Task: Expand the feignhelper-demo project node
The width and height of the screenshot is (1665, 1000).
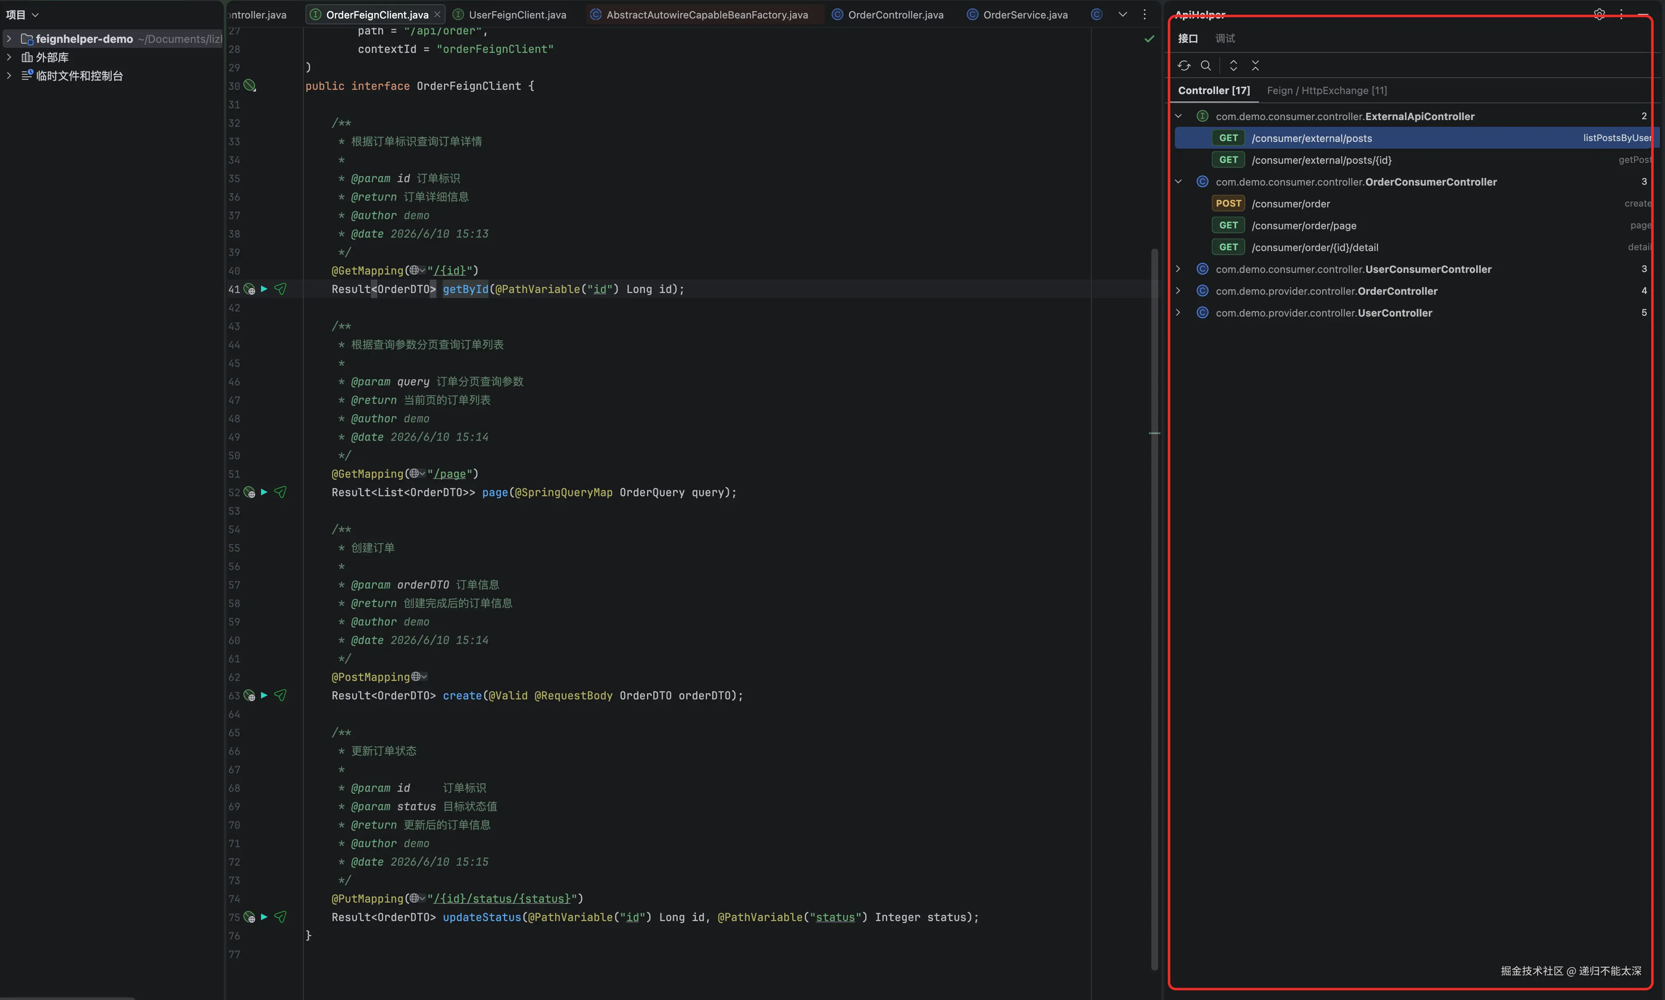Action: pyautogui.click(x=9, y=39)
